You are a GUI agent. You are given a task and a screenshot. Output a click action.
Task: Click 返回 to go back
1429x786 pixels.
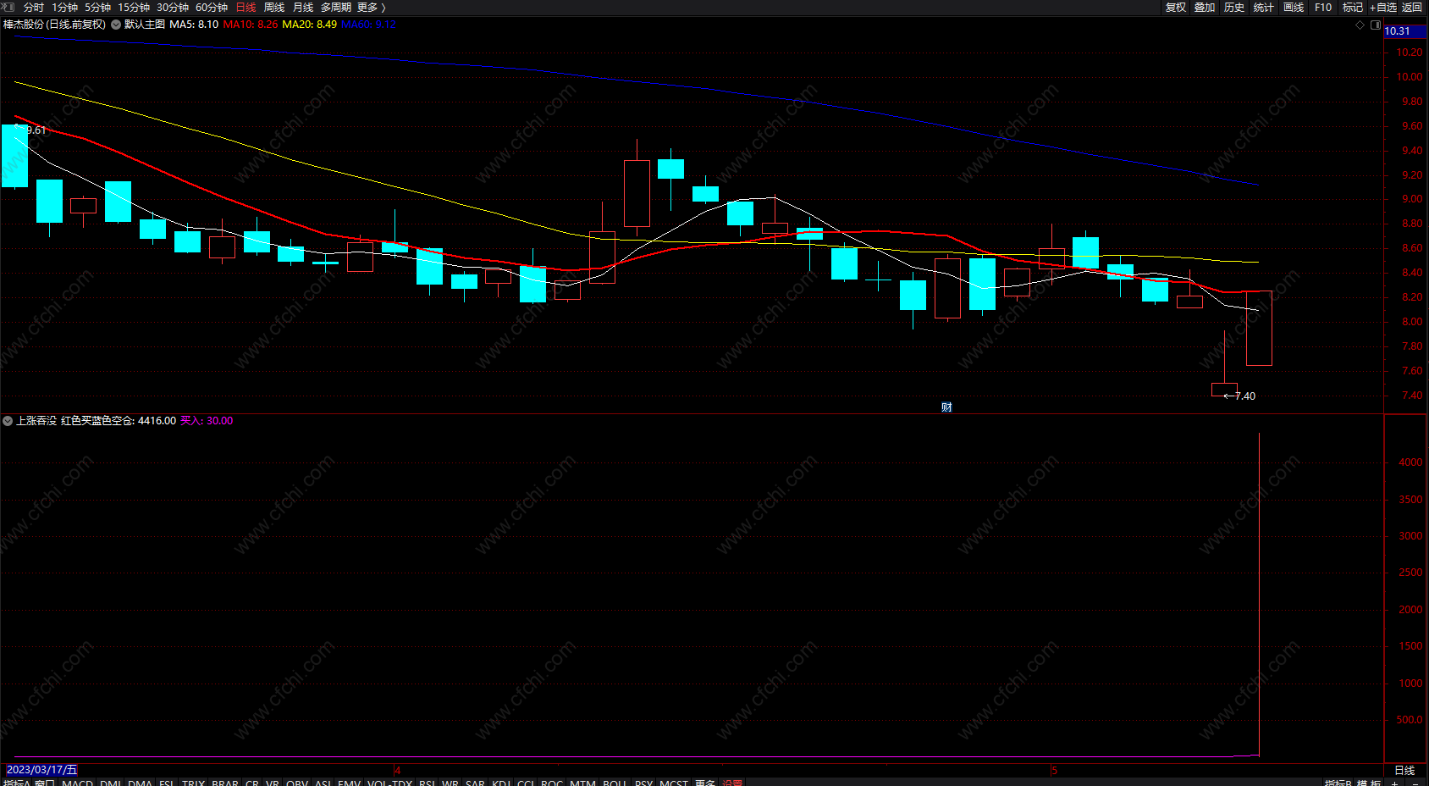click(1412, 7)
